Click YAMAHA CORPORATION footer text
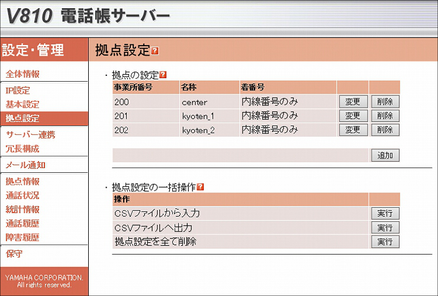This screenshot has width=438, height=296. coord(44,281)
